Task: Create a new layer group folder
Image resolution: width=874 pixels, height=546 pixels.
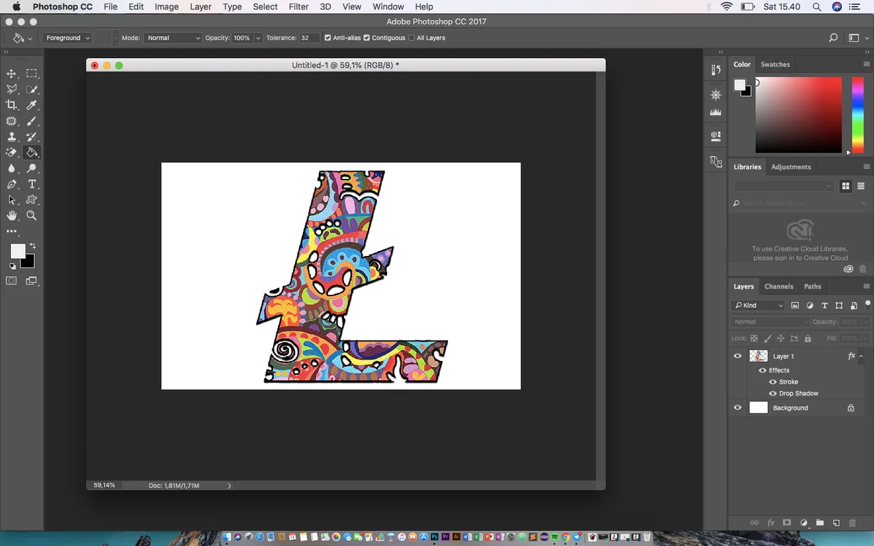Action: coord(819,523)
